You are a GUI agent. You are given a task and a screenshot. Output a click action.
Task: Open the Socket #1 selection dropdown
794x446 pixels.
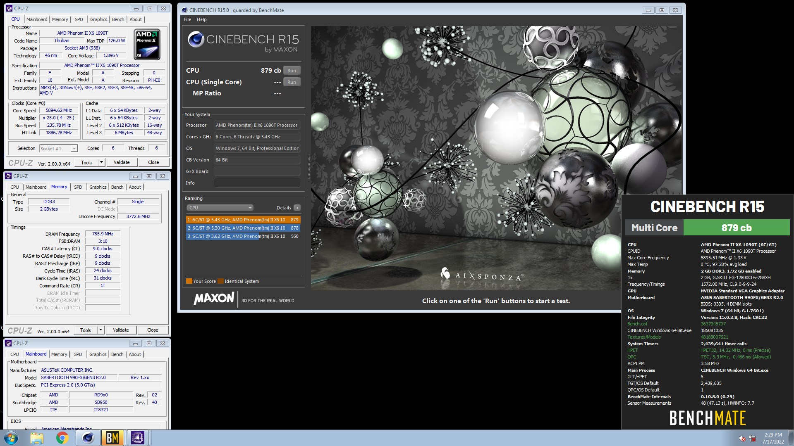click(x=58, y=148)
